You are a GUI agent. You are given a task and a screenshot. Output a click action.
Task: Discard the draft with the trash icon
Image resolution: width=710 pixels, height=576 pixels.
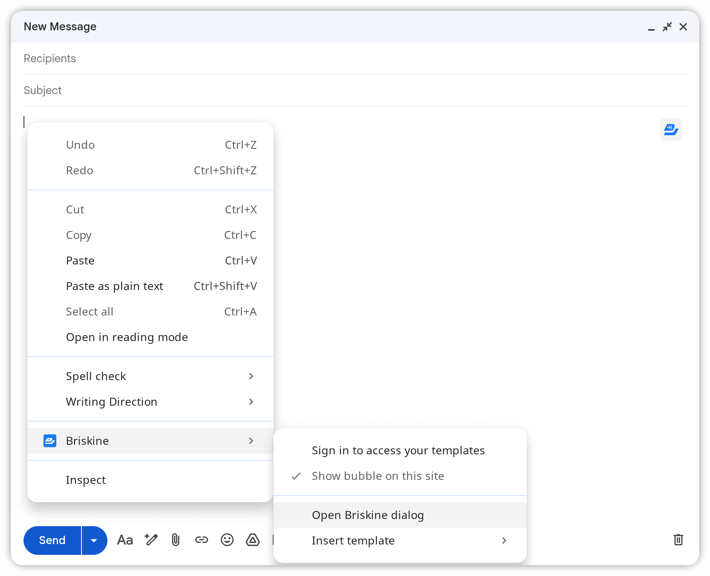tap(678, 540)
